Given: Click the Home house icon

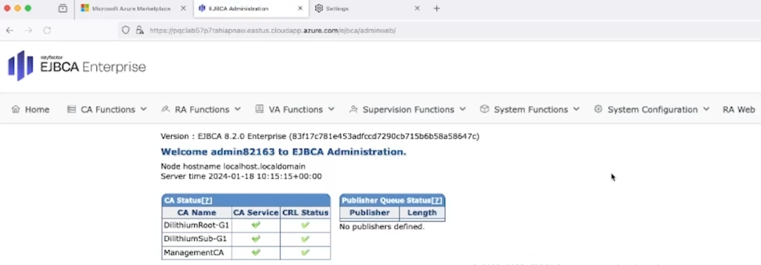Looking at the screenshot, I should [x=16, y=109].
